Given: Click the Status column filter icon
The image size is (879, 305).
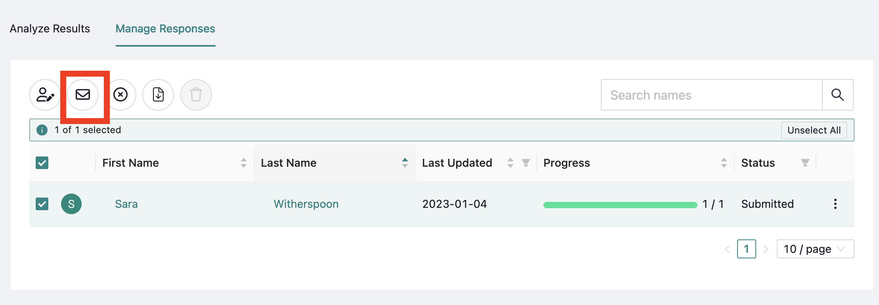Looking at the screenshot, I should (805, 163).
